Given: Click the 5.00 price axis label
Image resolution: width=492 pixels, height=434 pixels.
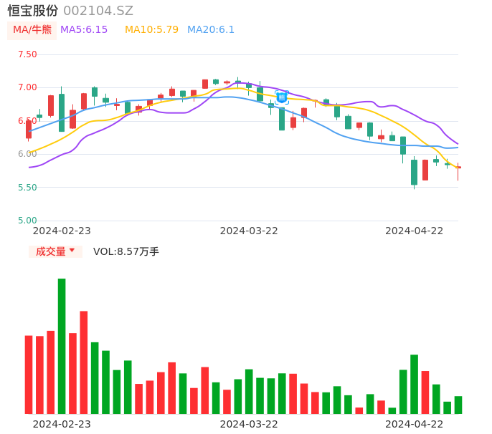Looking at the screenshot, I should point(27,221).
